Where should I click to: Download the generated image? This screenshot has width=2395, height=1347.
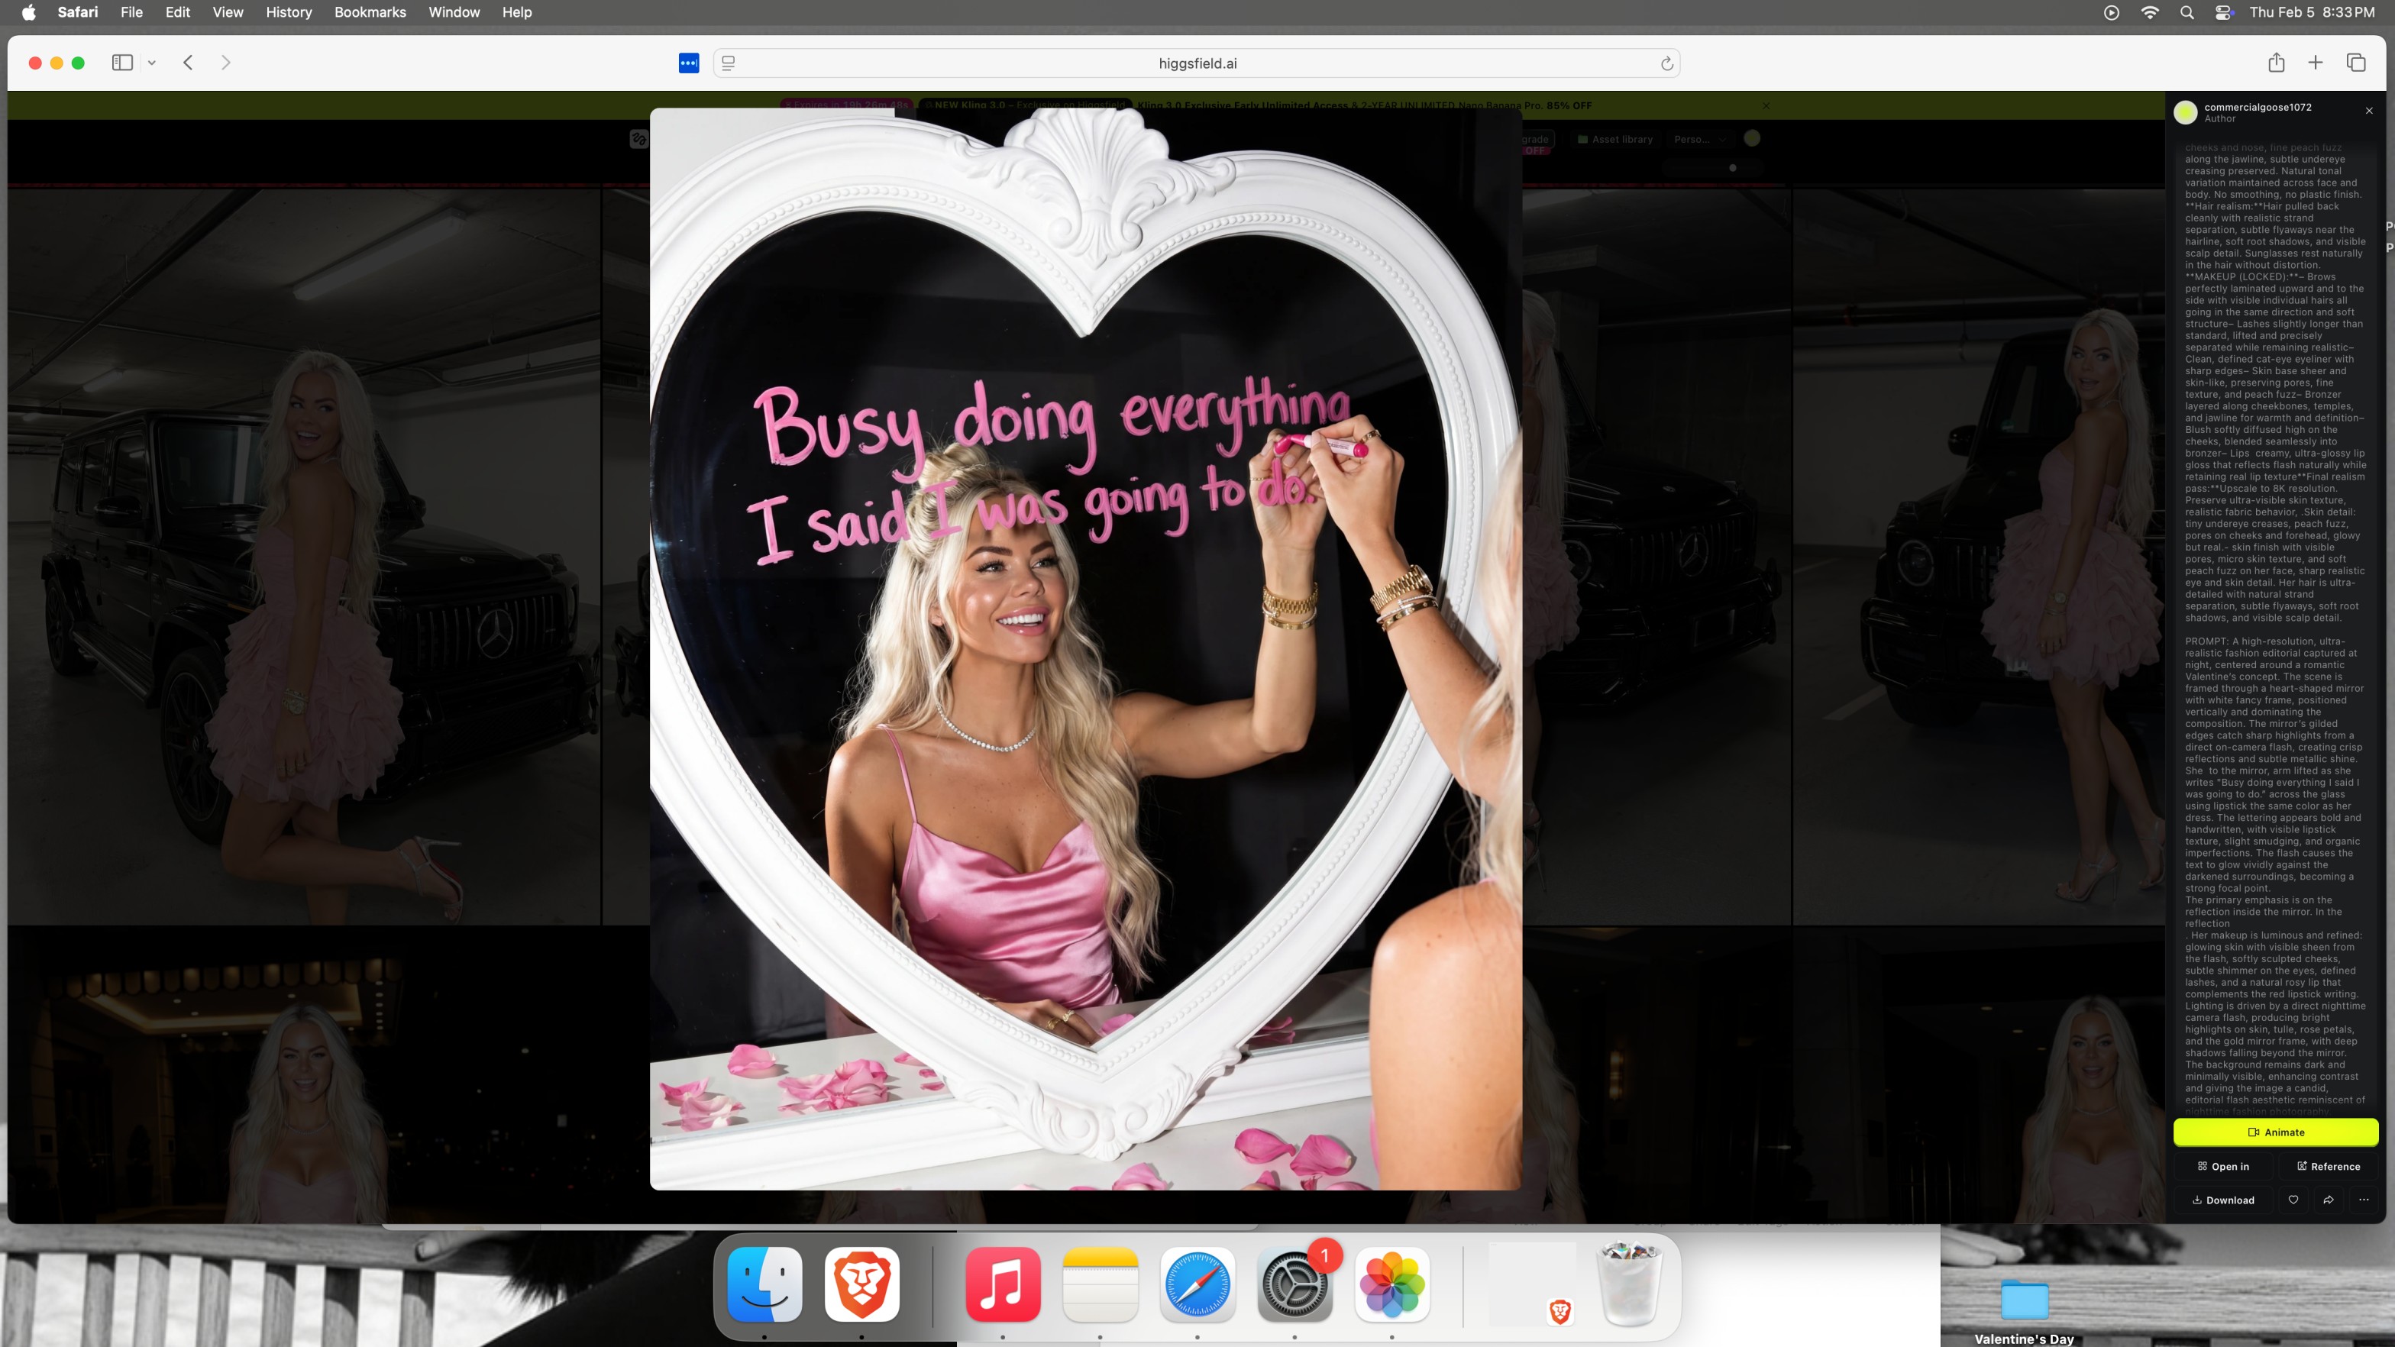point(2223,1200)
